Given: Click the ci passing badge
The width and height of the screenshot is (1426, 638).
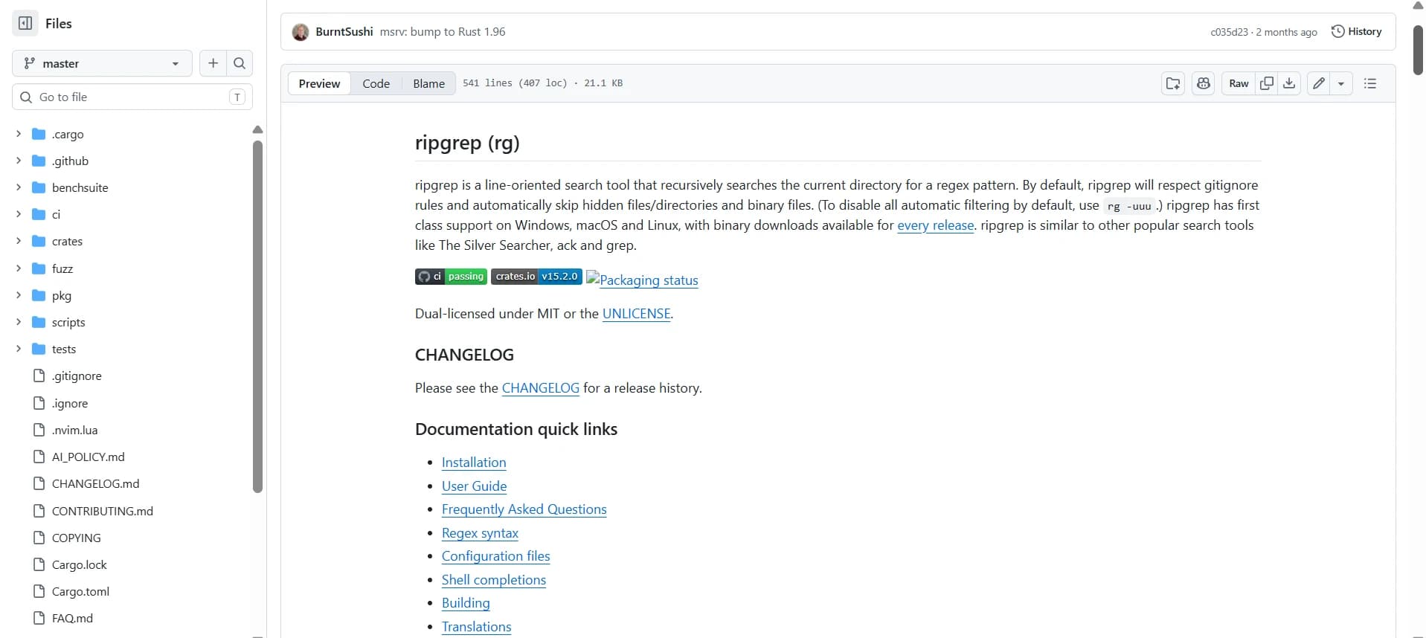Looking at the screenshot, I should point(451,277).
